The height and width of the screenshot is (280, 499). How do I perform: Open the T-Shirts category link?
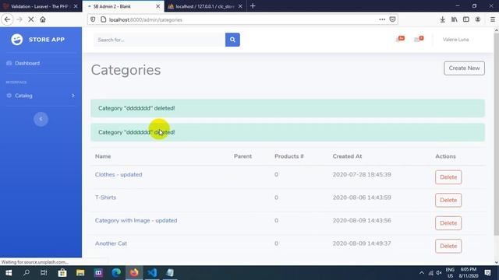point(105,198)
